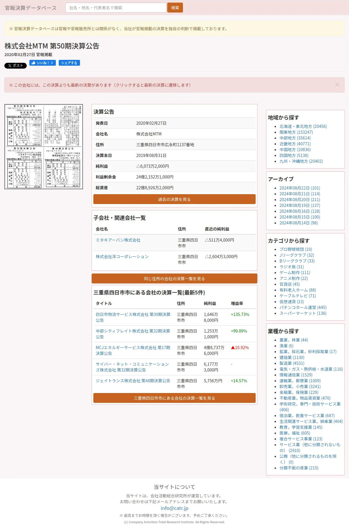Open MCJエネルギーサービス株式会社 第17期 link
The width and height of the screenshot is (349, 527).
point(133,351)
